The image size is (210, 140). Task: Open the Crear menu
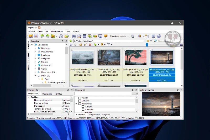tap(68, 32)
